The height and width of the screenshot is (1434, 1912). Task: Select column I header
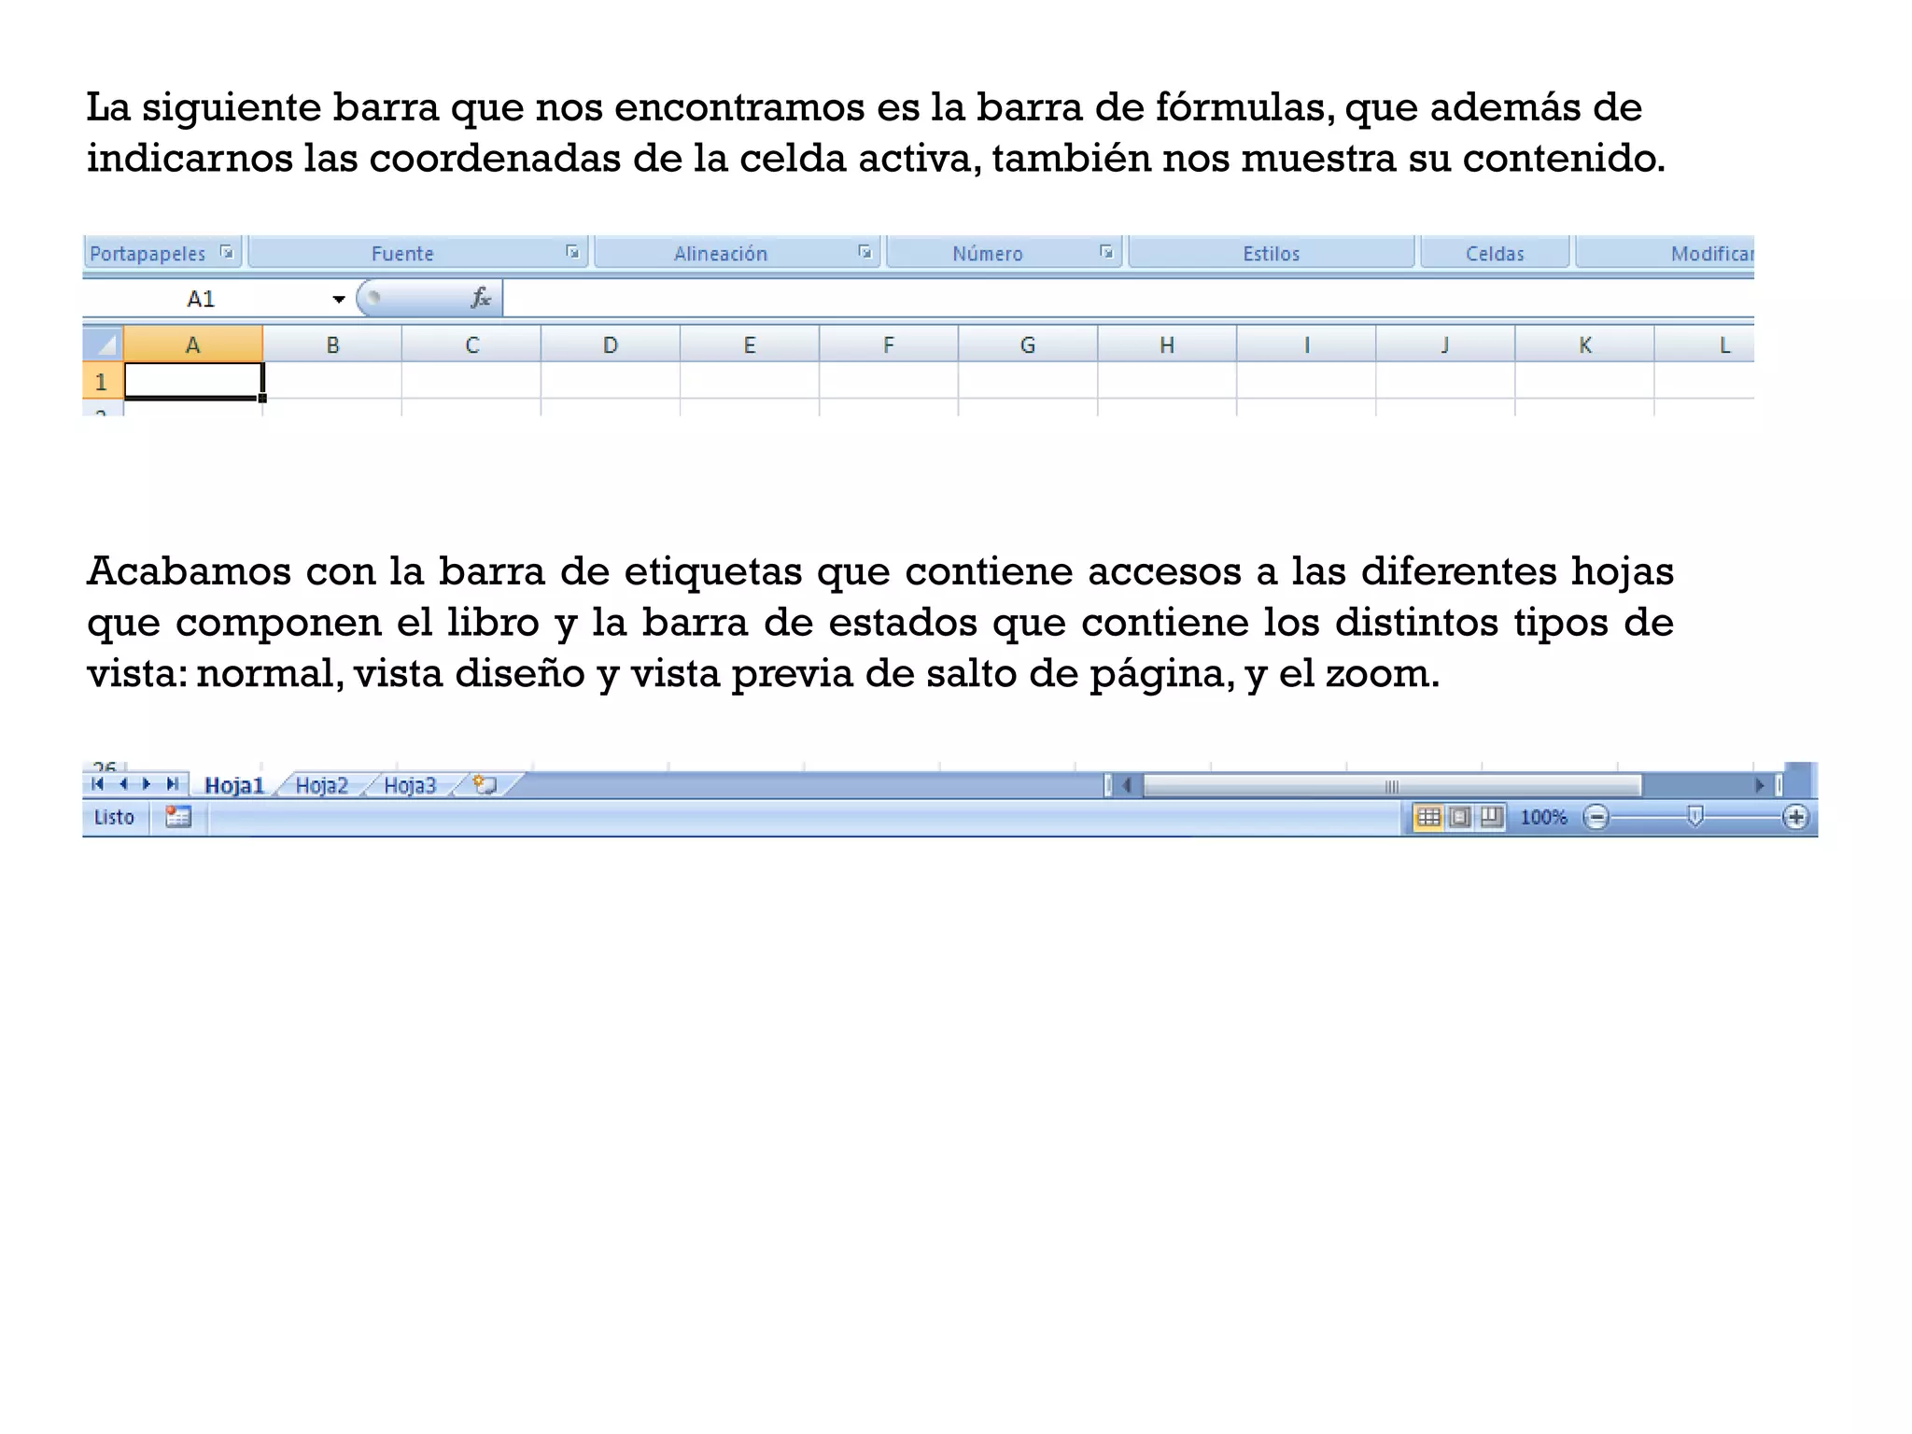pos(1306,344)
